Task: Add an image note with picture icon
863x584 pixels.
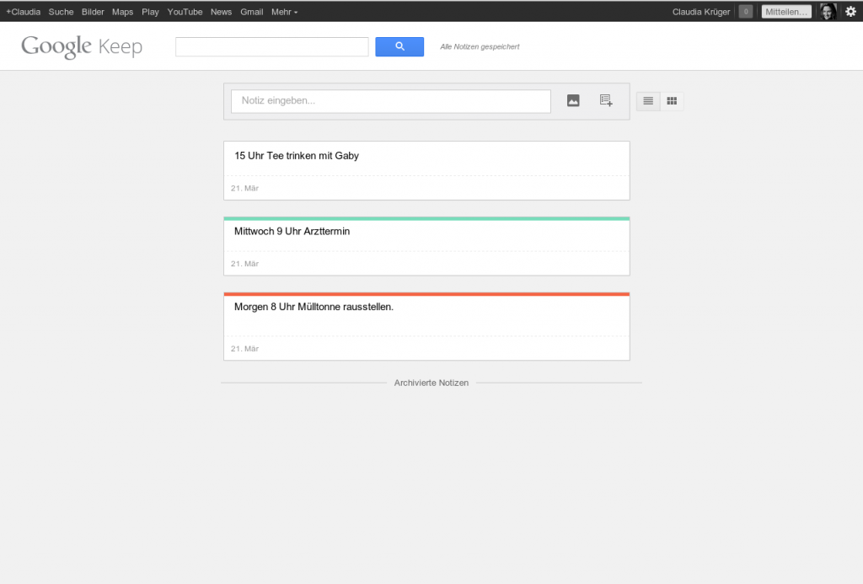Action: coord(573,101)
